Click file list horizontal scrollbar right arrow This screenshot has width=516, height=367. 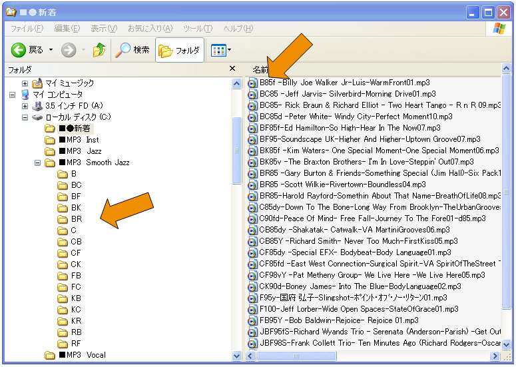[x=495, y=356]
